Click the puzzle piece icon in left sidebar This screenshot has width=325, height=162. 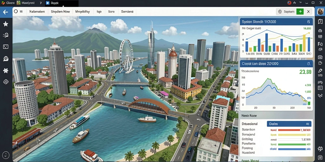click(x=6, y=71)
